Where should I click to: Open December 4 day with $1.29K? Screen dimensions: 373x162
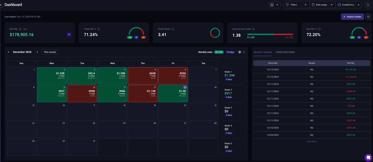click(113, 76)
